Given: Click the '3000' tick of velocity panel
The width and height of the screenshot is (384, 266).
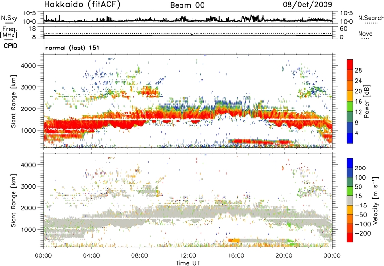Looking at the screenshot, I should point(28,186).
